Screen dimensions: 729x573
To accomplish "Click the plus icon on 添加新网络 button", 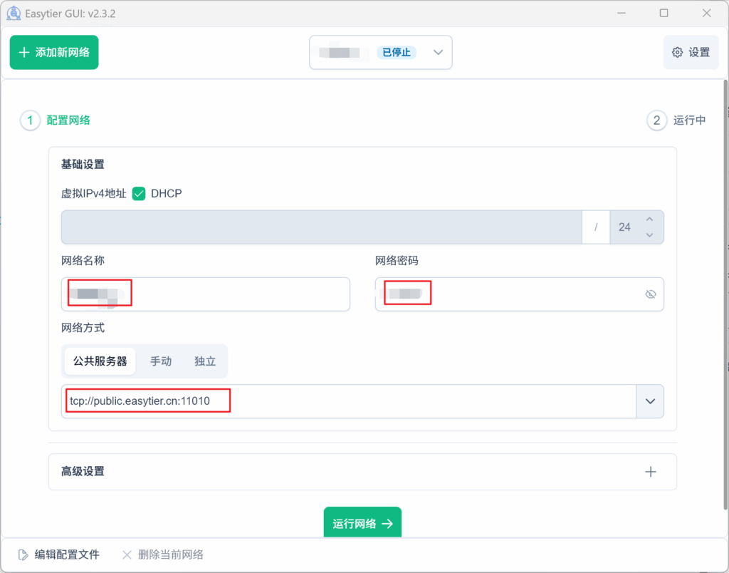I will coord(24,53).
